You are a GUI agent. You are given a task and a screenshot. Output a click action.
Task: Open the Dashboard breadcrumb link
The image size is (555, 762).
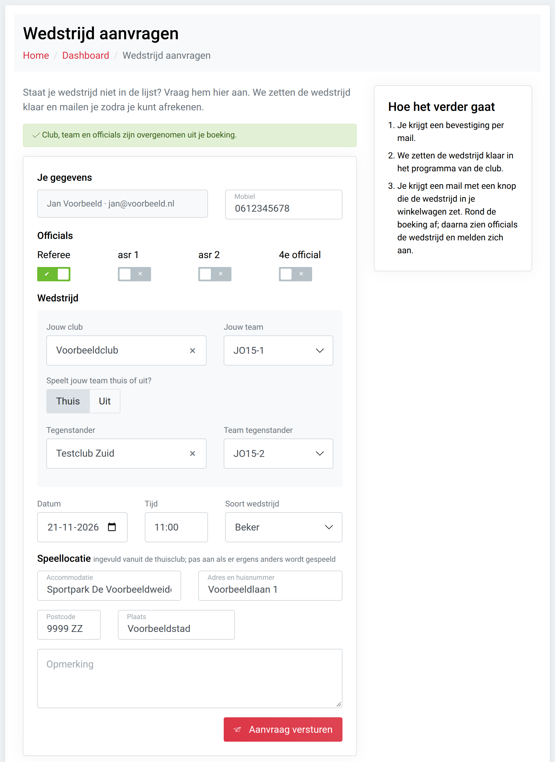tap(86, 56)
